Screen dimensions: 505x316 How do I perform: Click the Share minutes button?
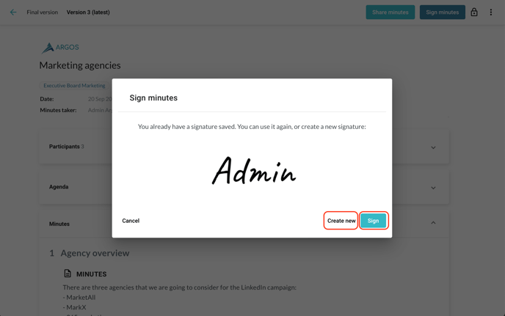pyautogui.click(x=390, y=12)
